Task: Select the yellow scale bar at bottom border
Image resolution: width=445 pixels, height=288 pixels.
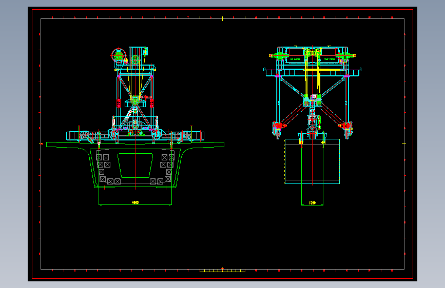Action: 223,271
